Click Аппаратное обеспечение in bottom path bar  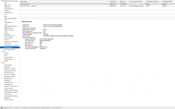click(30, 108)
